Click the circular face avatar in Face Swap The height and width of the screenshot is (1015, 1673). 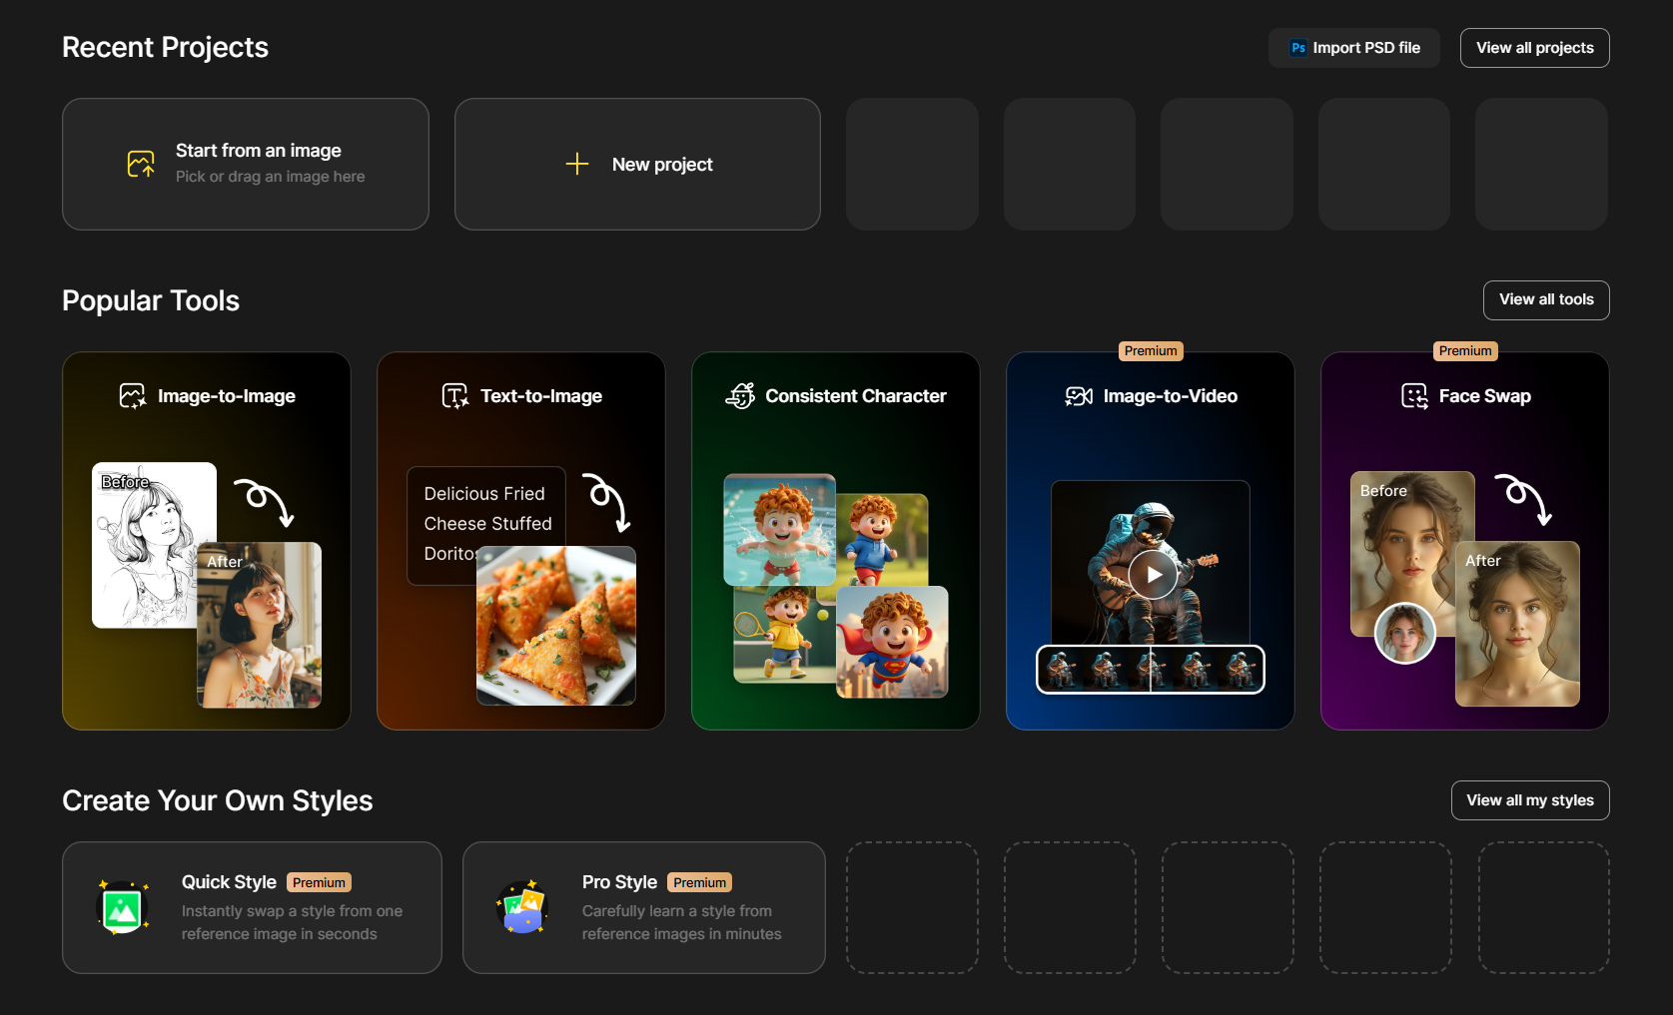pyautogui.click(x=1405, y=634)
